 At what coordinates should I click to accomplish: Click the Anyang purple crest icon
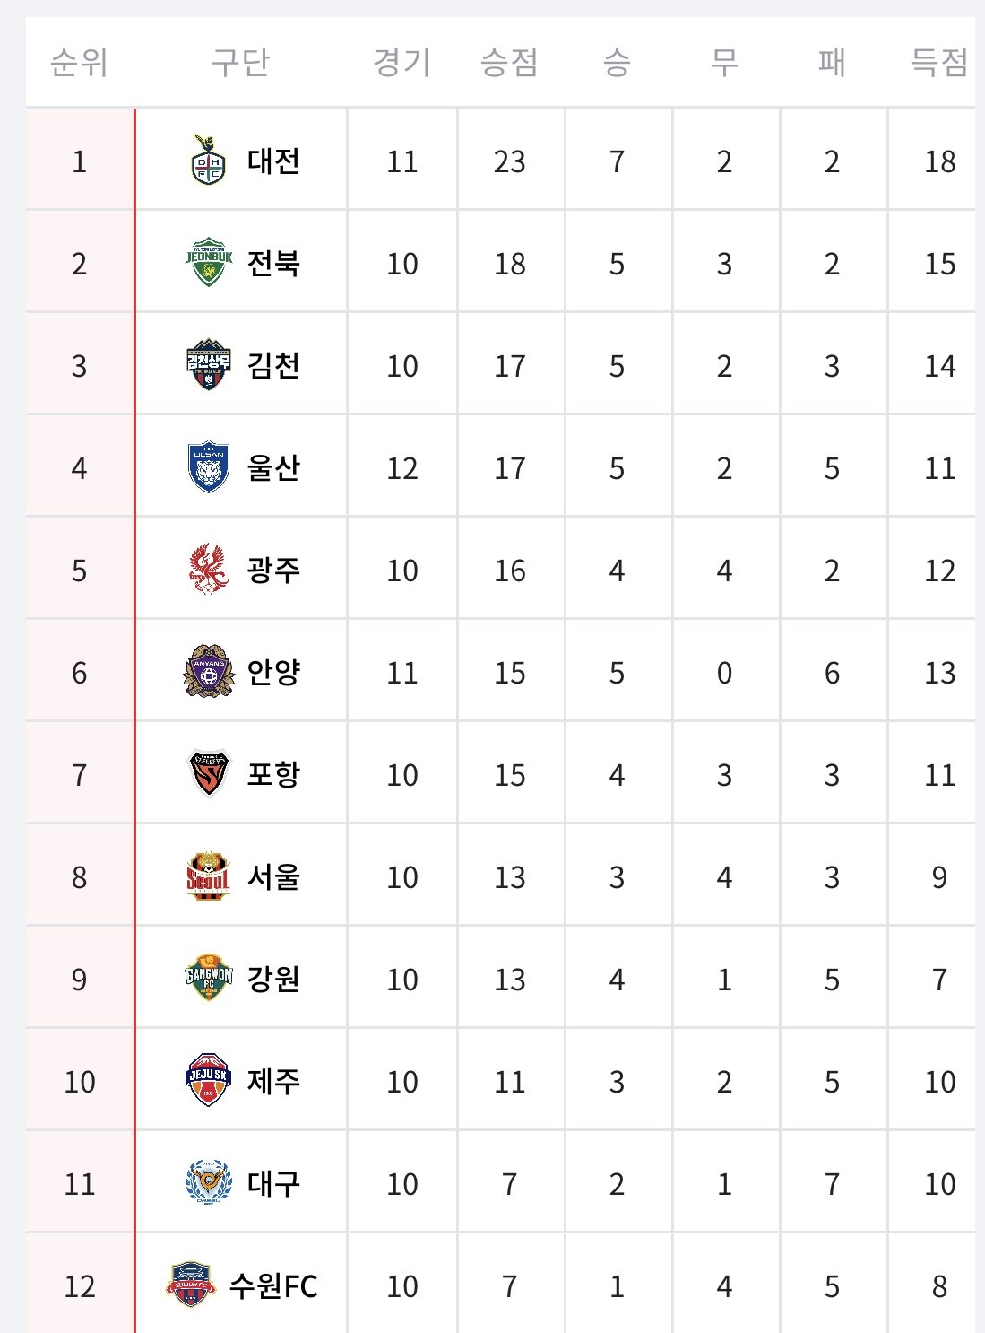click(x=208, y=672)
